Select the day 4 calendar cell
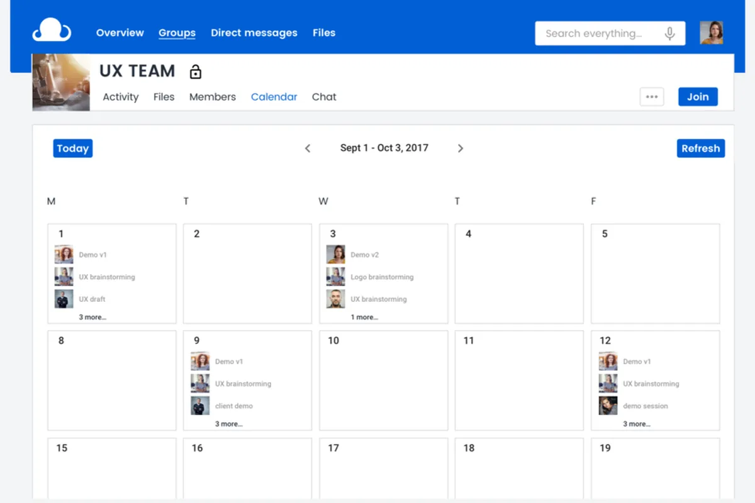 (519, 274)
